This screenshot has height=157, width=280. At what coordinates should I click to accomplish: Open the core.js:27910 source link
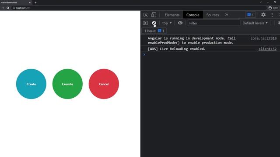[x=263, y=38]
